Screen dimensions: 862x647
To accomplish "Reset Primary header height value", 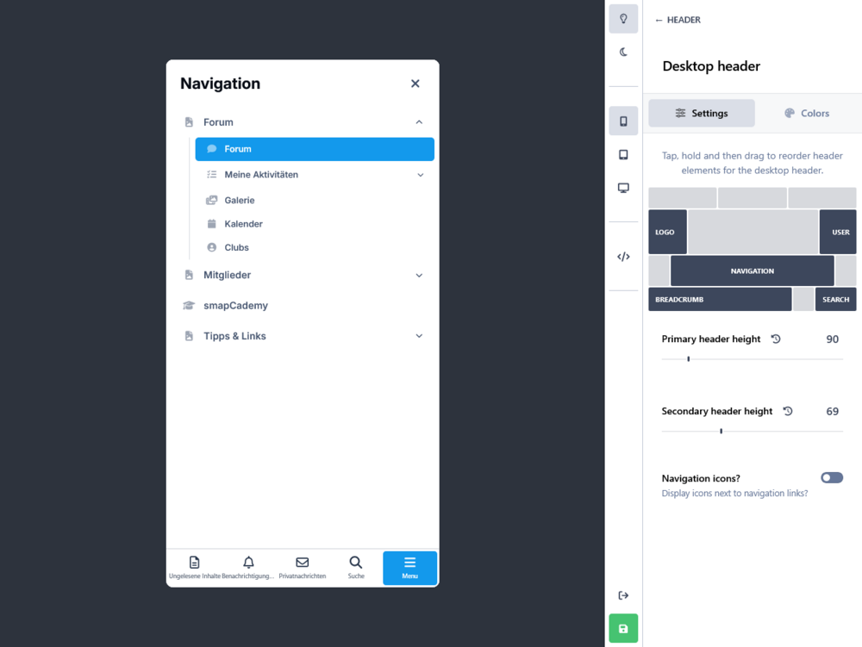I will coord(776,339).
